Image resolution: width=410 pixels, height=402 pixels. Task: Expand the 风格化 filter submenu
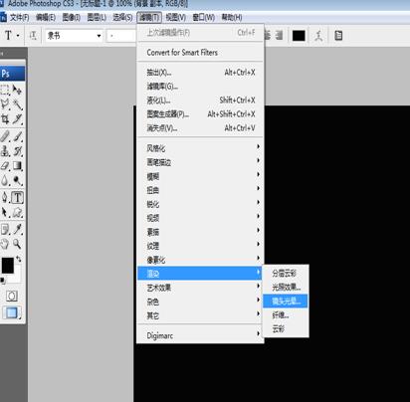pos(200,148)
